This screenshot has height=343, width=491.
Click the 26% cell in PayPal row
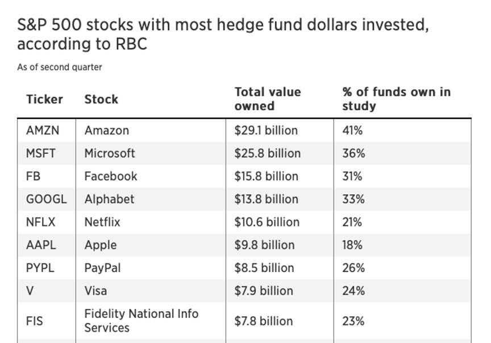pyautogui.click(x=353, y=268)
